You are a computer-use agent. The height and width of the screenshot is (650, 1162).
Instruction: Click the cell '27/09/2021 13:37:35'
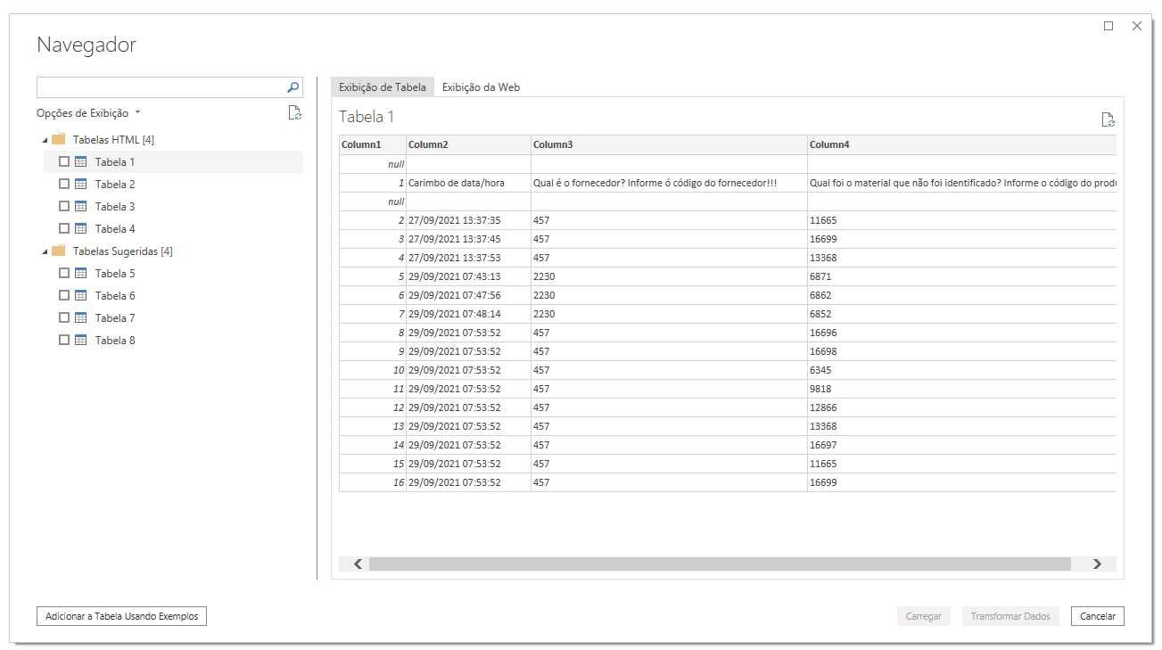tap(468, 220)
